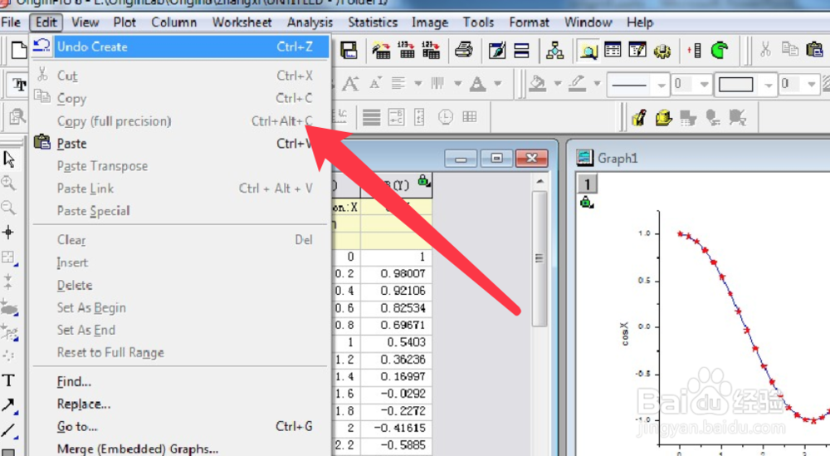Open the Line Color dropdown arrow
Image resolution: width=830 pixels, height=456 pixels.
click(597, 84)
